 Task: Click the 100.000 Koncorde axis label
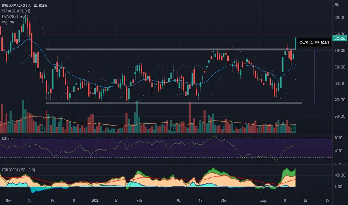340,175
